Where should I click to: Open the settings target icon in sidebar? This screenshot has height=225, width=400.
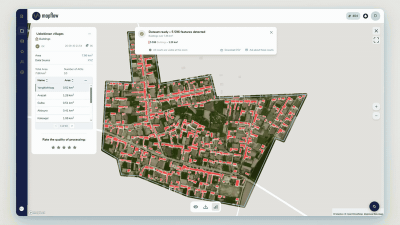click(22, 72)
